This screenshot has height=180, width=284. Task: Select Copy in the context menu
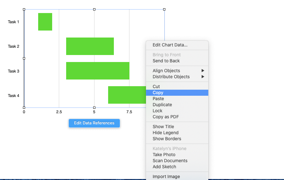click(158, 93)
